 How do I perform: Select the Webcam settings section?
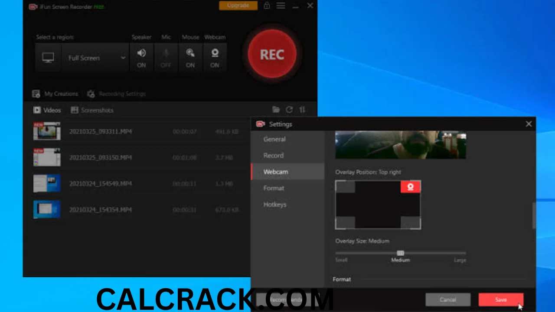click(287, 172)
